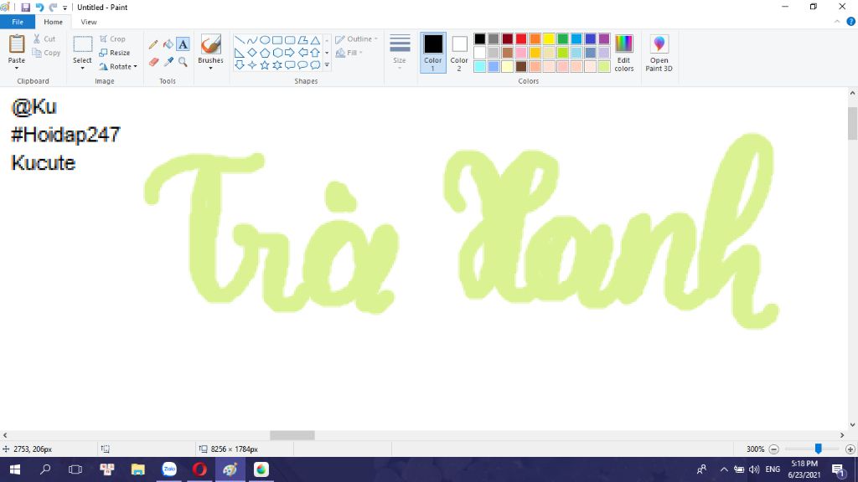Click the ENG language indicator
The height and width of the screenshot is (482, 858).
tap(773, 469)
